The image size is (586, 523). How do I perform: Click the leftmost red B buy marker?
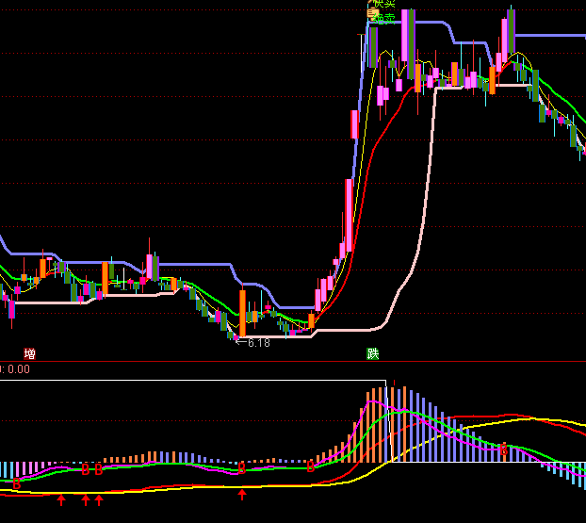(16, 482)
